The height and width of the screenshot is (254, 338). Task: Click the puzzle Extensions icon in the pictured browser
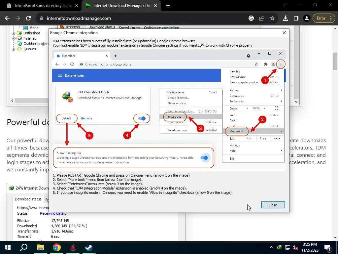[266, 64]
